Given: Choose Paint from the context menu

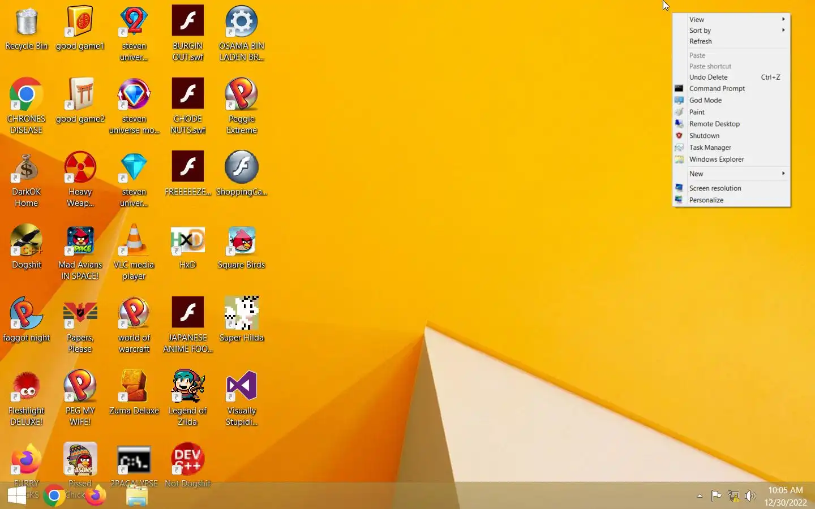Looking at the screenshot, I should (731, 112).
